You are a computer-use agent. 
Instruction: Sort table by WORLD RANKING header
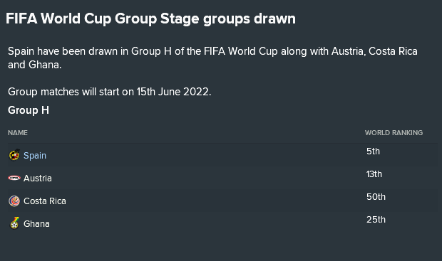pyautogui.click(x=394, y=133)
